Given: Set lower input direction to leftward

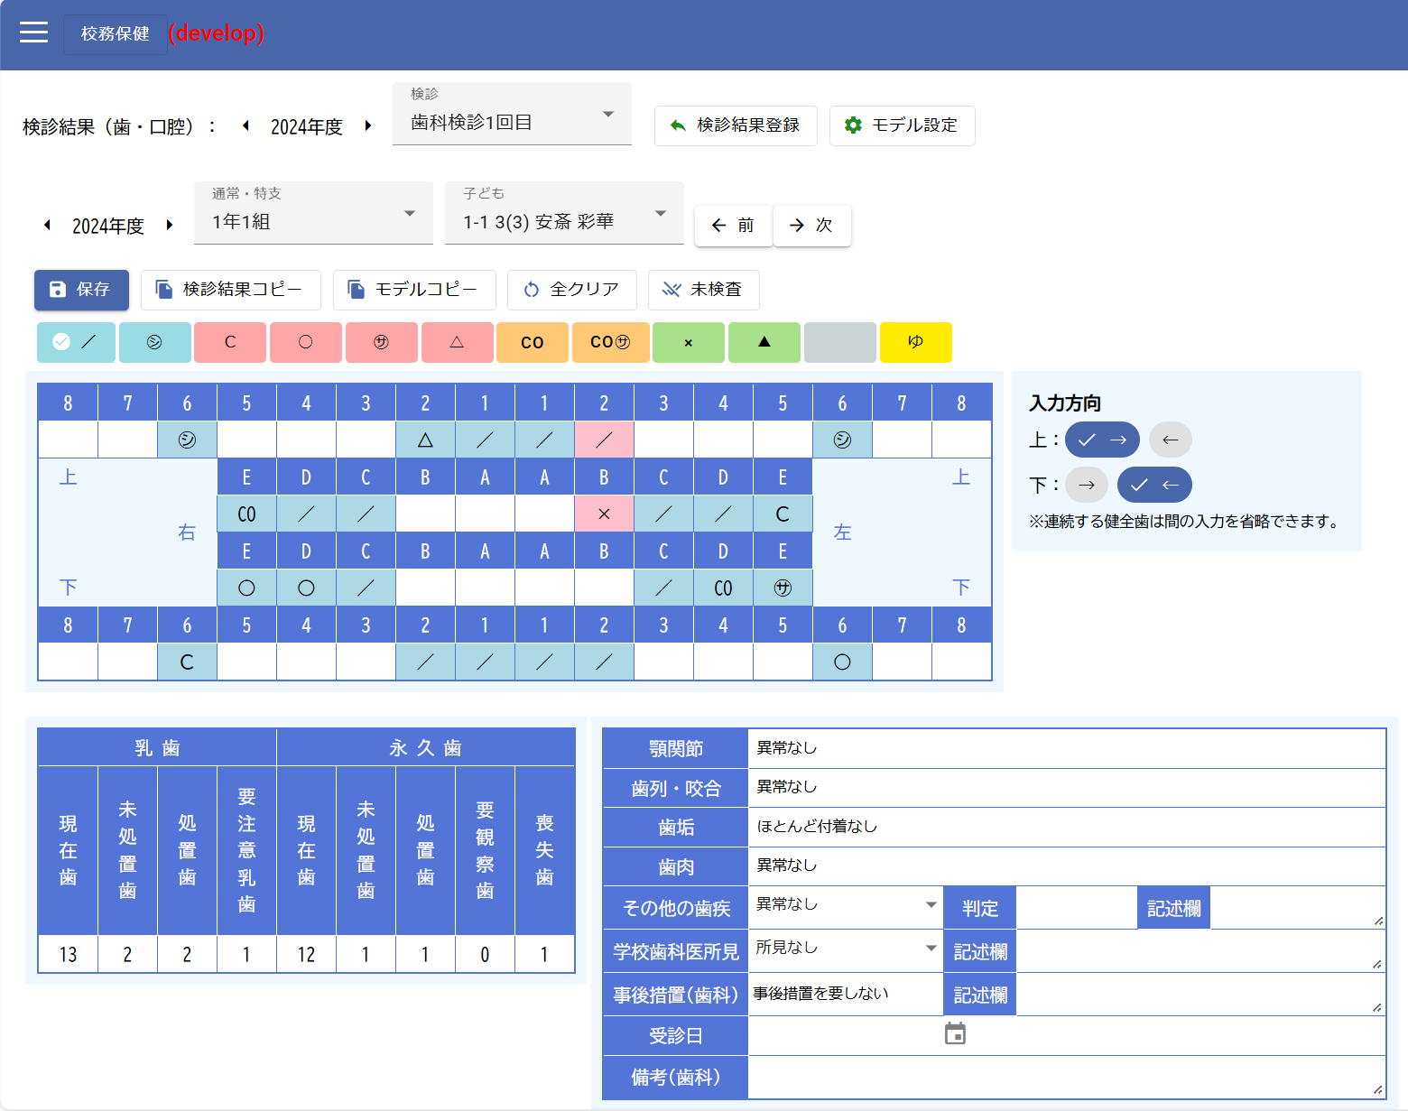Looking at the screenshot, I should [x=1154, y=485].
